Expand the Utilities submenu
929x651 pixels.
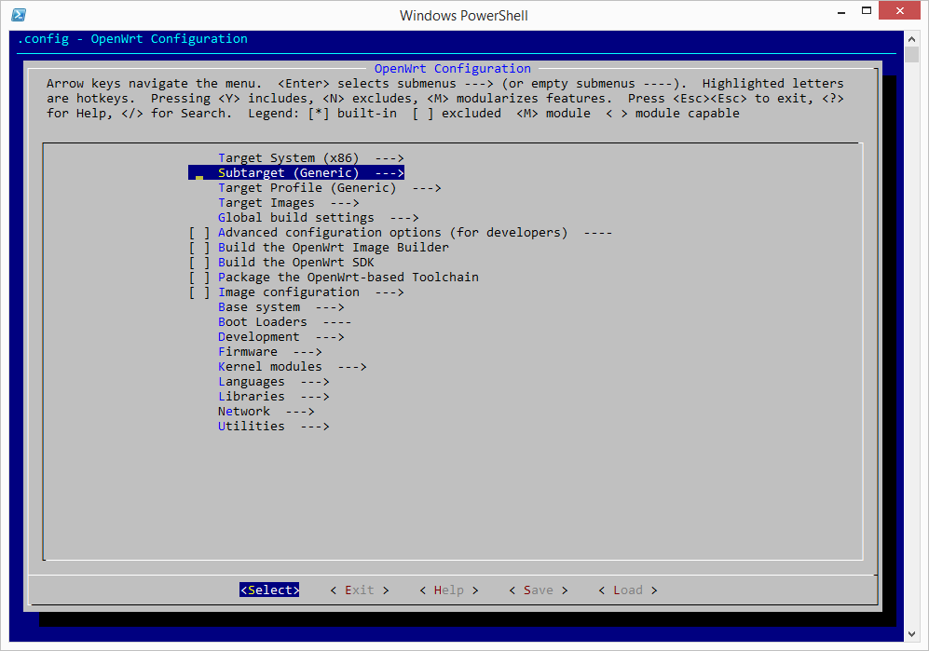[274, 427]
